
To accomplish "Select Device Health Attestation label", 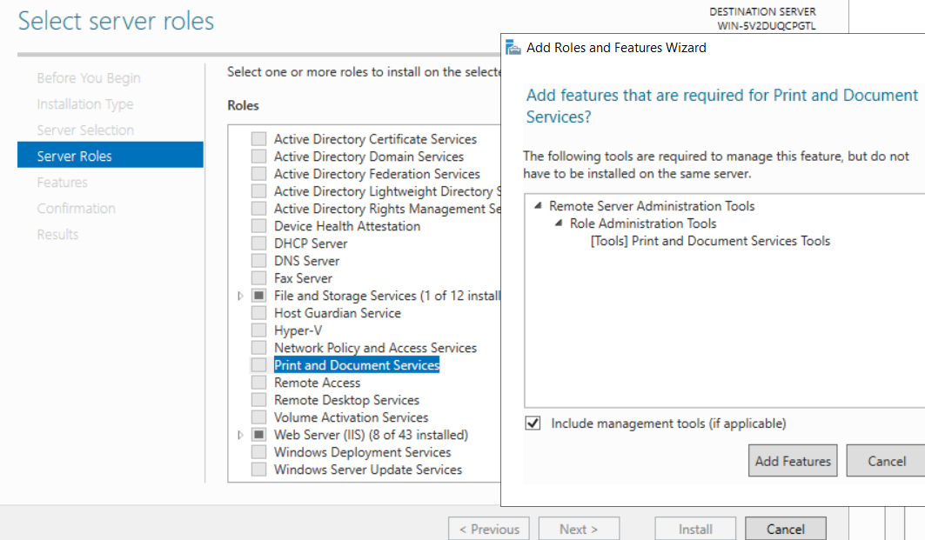I will click(347, 226).
